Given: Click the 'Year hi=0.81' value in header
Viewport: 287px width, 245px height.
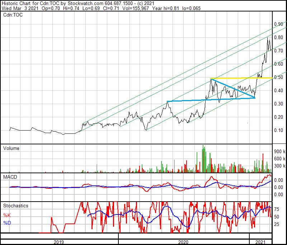Looking at the screenshot, I should [165, 8].
